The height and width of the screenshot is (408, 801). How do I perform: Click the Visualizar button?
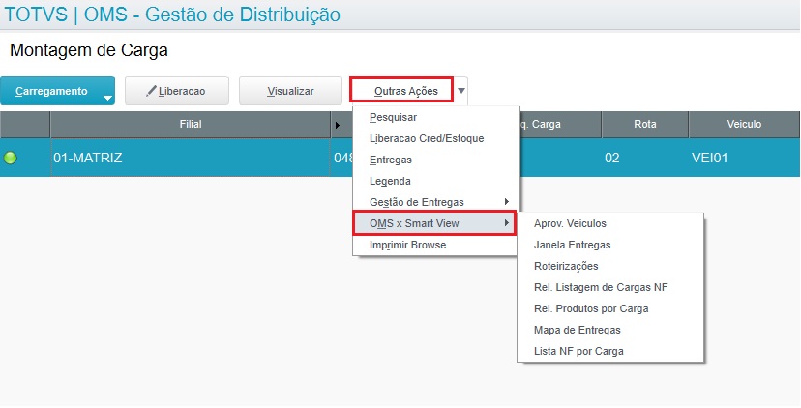tap(290, 91)
